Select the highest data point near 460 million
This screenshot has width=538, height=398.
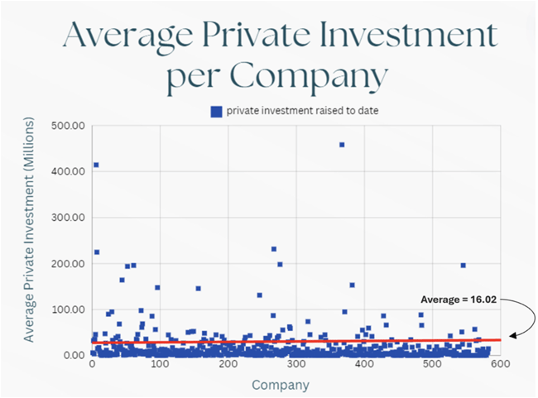point(342,145)
